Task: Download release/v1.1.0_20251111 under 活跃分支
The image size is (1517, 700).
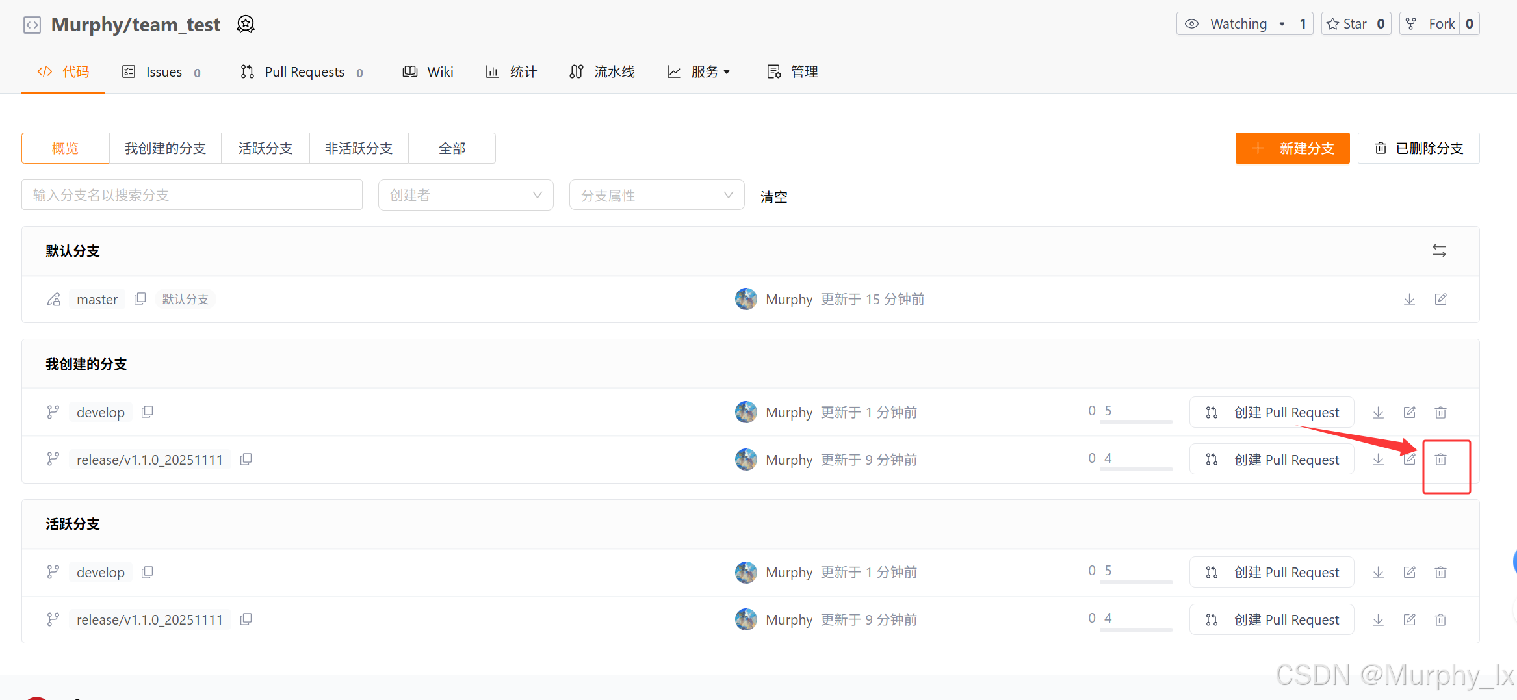Action: tap(1378, 619)
